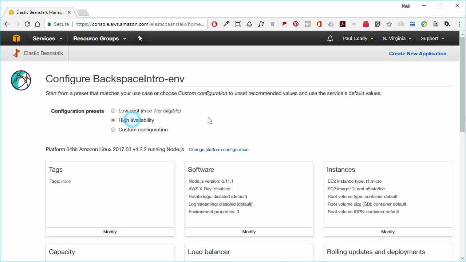Viewport: 466px width, 262px height.
Task: Click the blue waves extension icon
Action: coord(412,24)
